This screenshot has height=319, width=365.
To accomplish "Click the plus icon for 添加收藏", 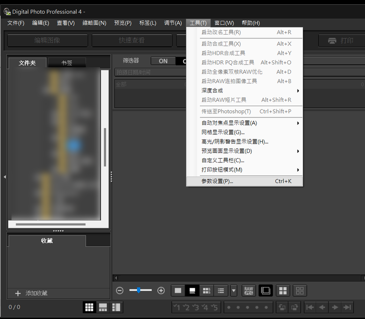I will (x=18, y=293).
